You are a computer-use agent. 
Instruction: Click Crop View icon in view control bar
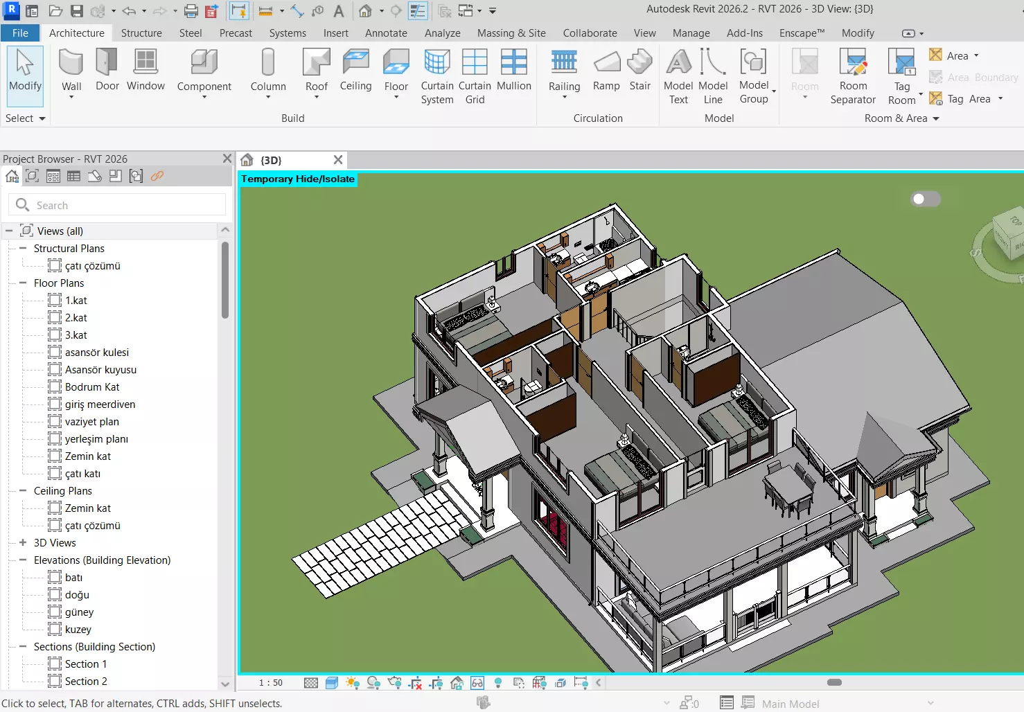tap(415, 683)
